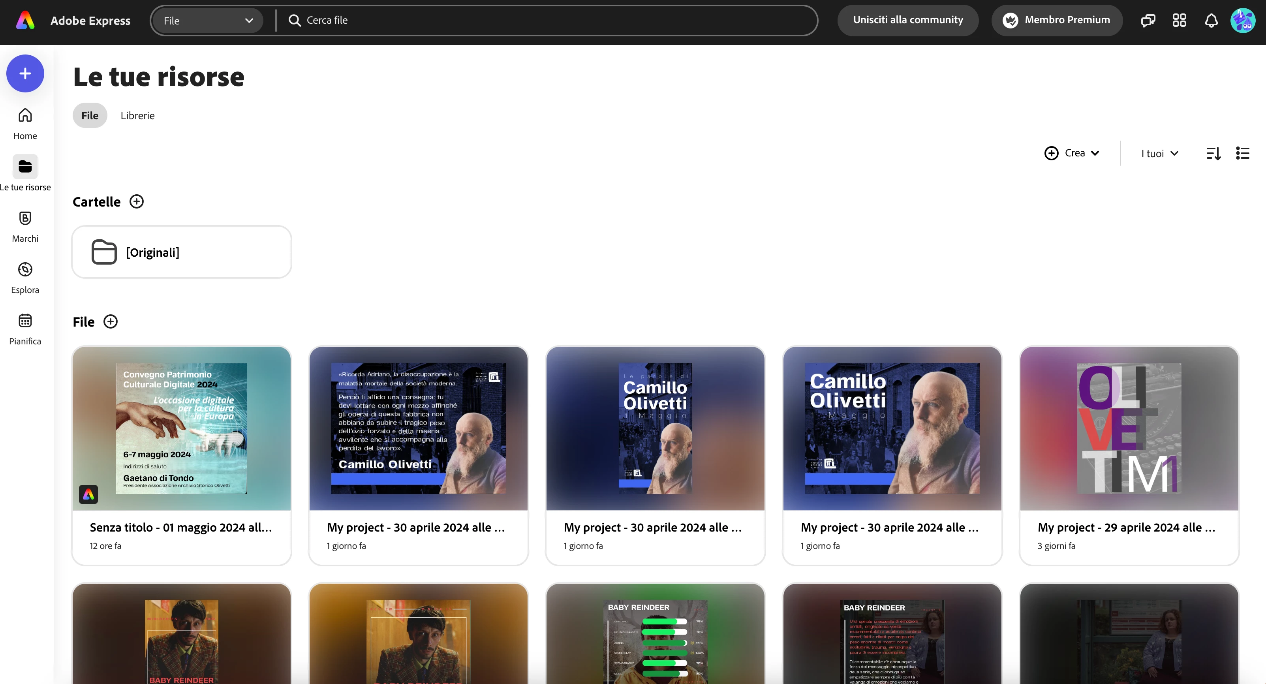Open Pianifica calendar in sidebar
This screenshot has width=1266, height=684.
point(25,329)
